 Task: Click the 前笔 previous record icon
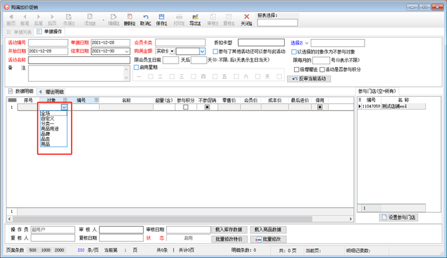point(25,17)
